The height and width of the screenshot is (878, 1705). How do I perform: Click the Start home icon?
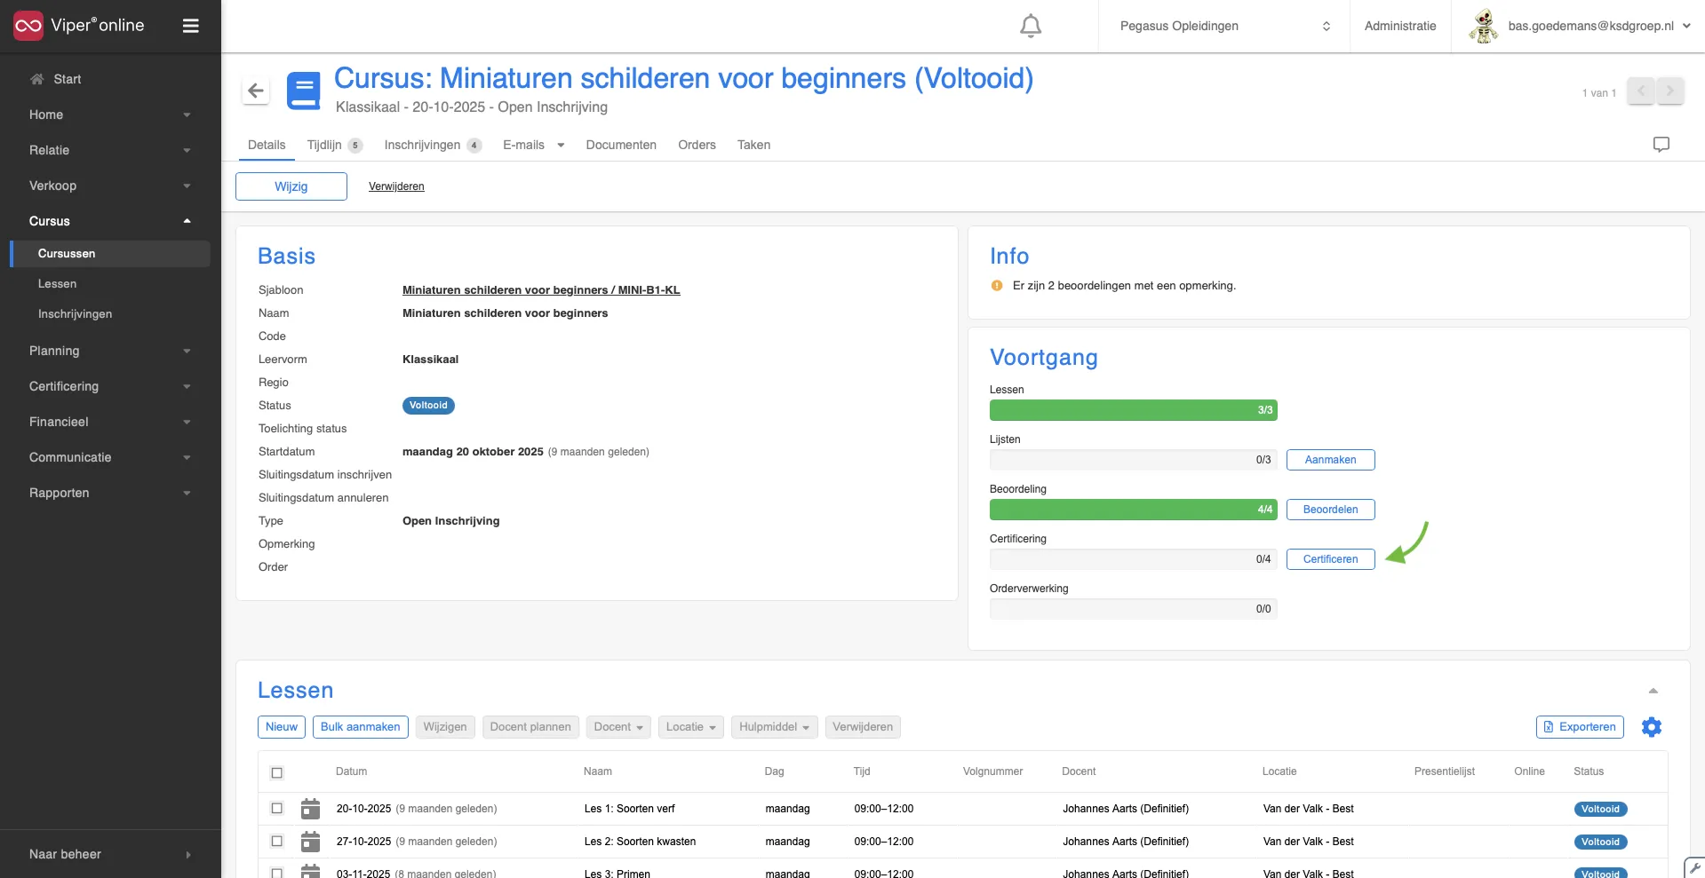[x=37, y=79]
